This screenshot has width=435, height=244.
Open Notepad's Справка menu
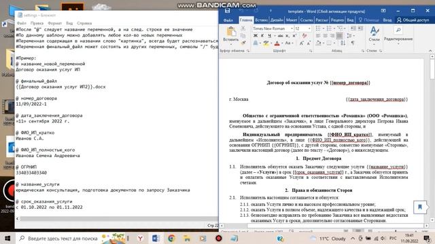[84, 23]
